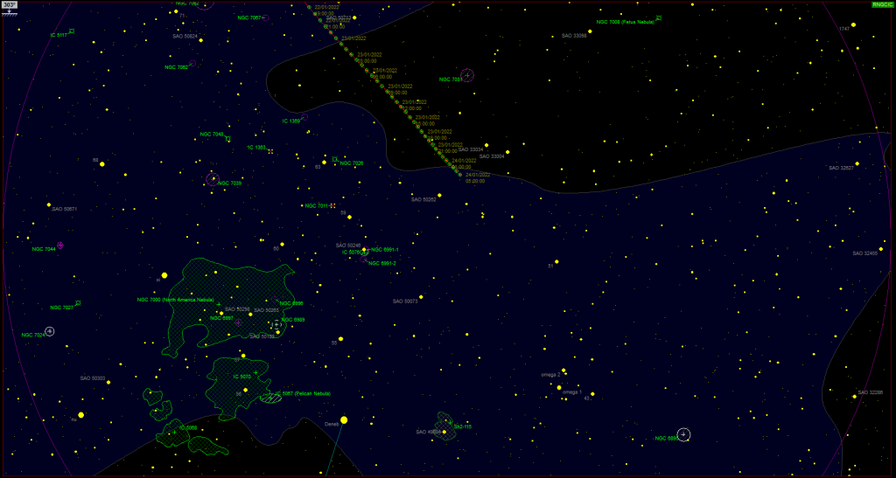
Task: Select the NGC 7067 cluster circle
Action: 266,17
